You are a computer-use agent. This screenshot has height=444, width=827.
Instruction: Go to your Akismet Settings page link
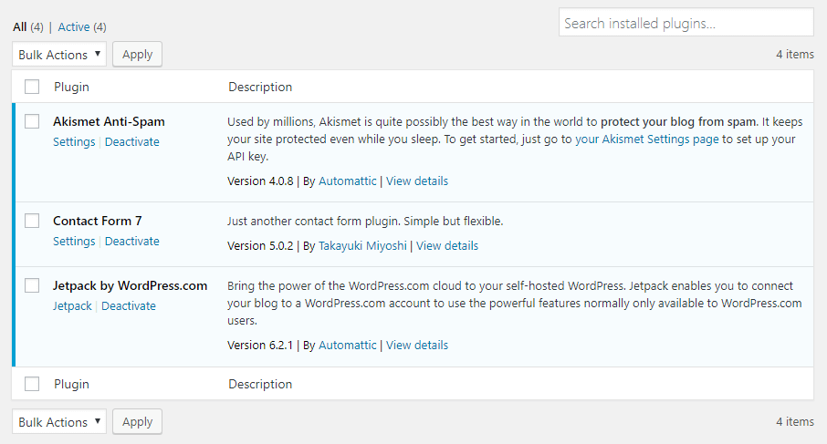pyautogui.click(x=647, y=139)
